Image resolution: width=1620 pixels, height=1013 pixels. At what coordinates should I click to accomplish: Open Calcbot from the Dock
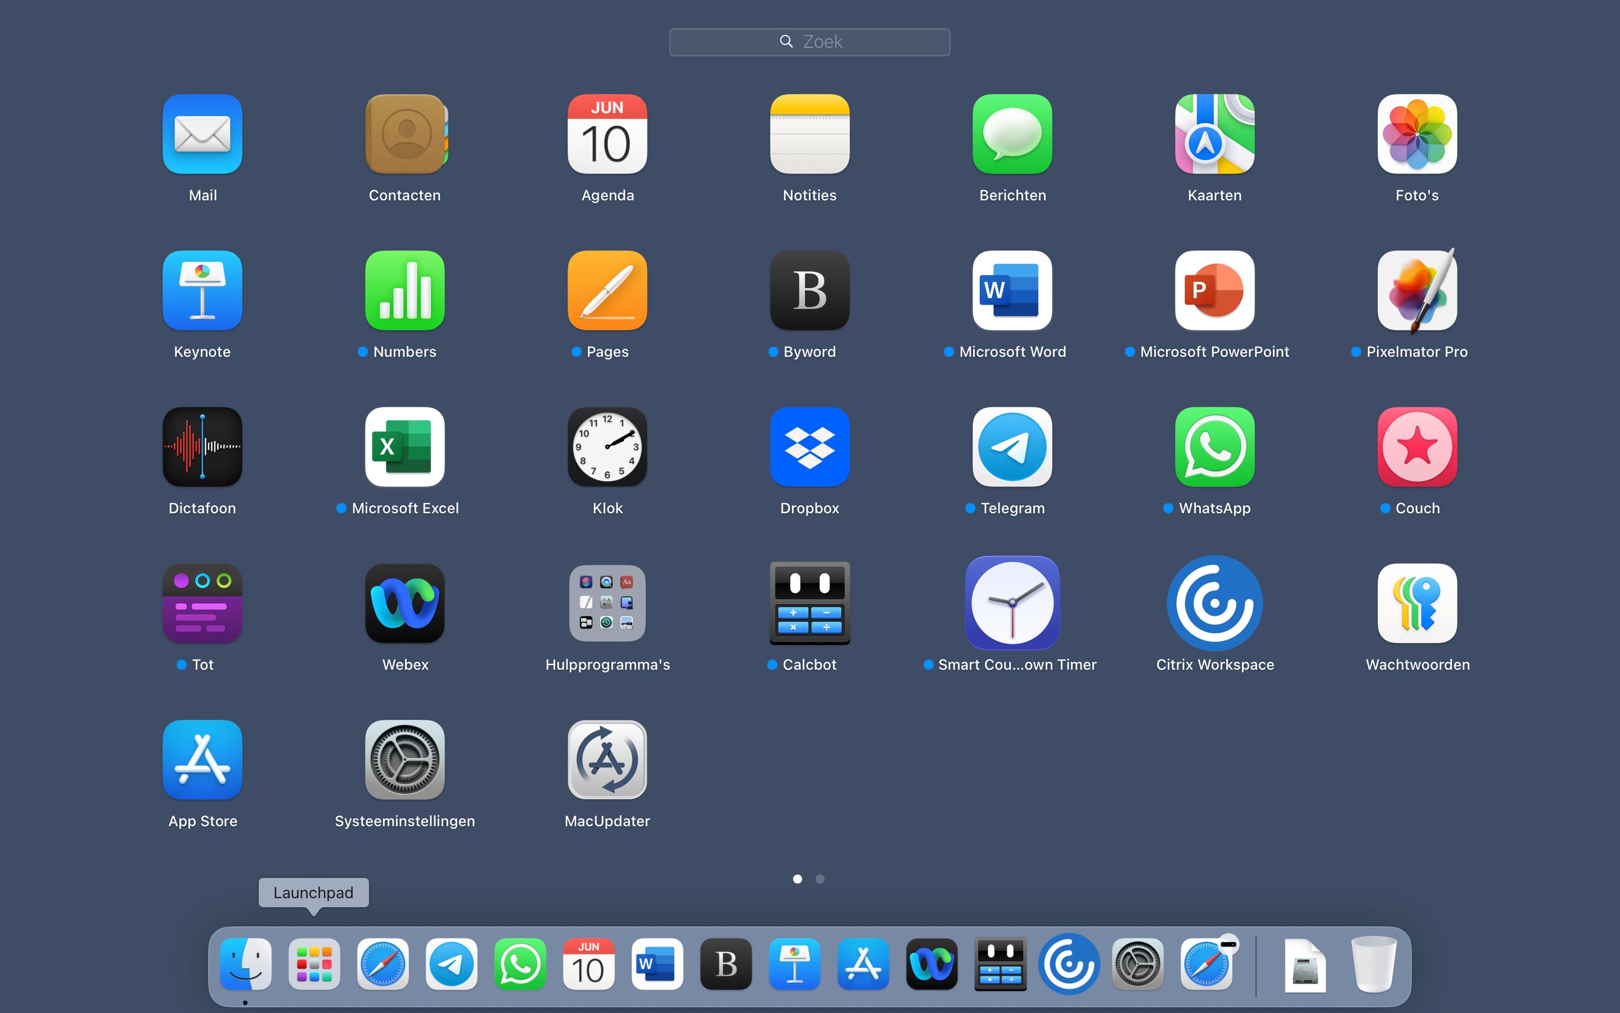[x=1000, y=964]
